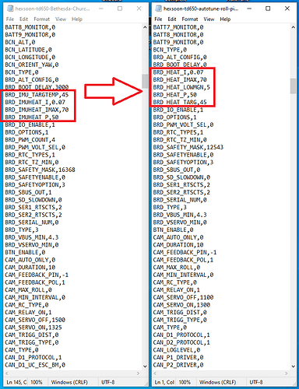The image size is (299, 389).
Task: Click BATT7_MONITOR,0 line in right window
Action: click(178, 27)
